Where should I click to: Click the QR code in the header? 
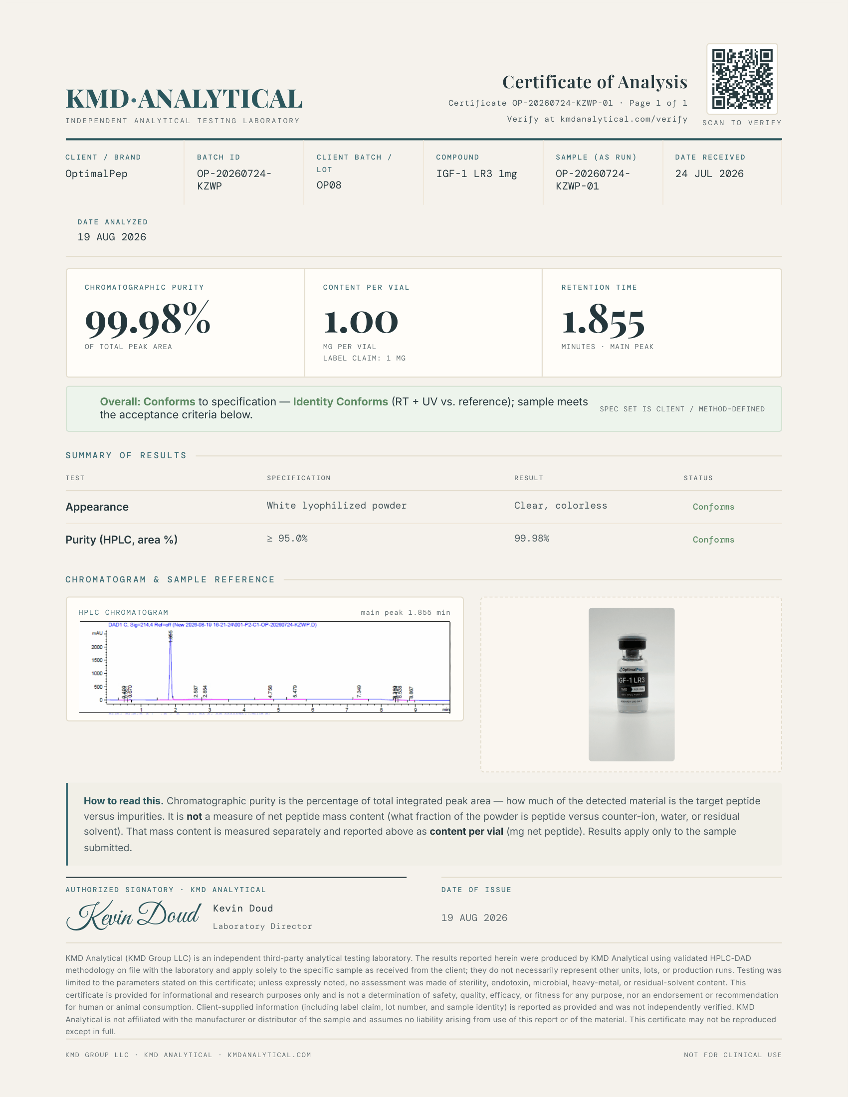[x=742, y=79]
